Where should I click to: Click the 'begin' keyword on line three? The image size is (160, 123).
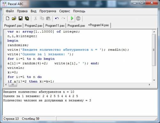(x=13, y=41)
